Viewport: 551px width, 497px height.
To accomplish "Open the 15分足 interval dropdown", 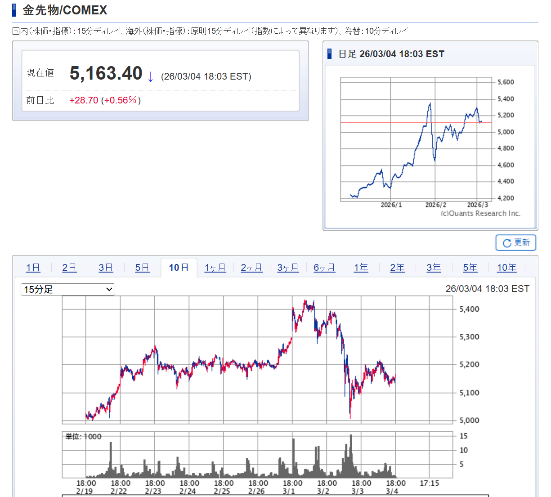I will pyautogui.click(x=68, y=290).
